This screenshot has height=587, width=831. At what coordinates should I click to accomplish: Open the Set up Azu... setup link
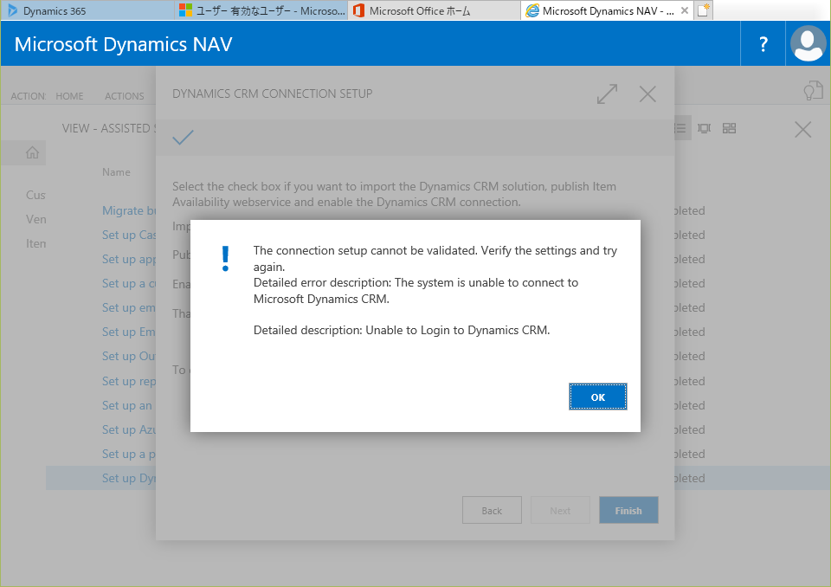pyautogui.click(x=129, y=429)
